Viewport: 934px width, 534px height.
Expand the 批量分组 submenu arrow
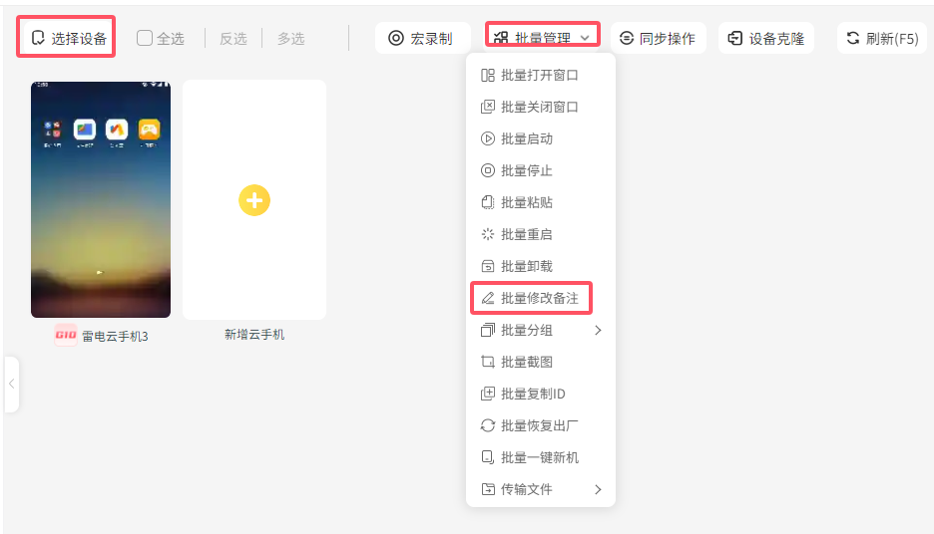598,330
